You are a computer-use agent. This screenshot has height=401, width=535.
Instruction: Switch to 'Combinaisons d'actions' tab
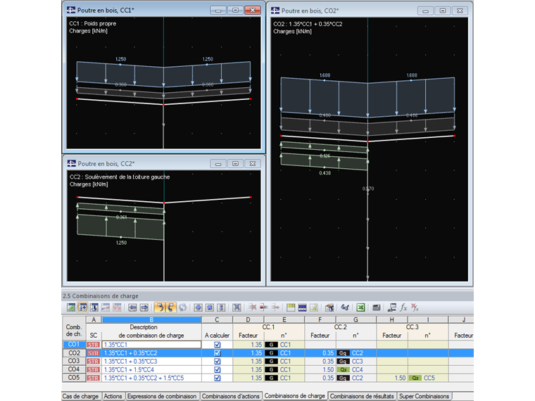(231, 396)
